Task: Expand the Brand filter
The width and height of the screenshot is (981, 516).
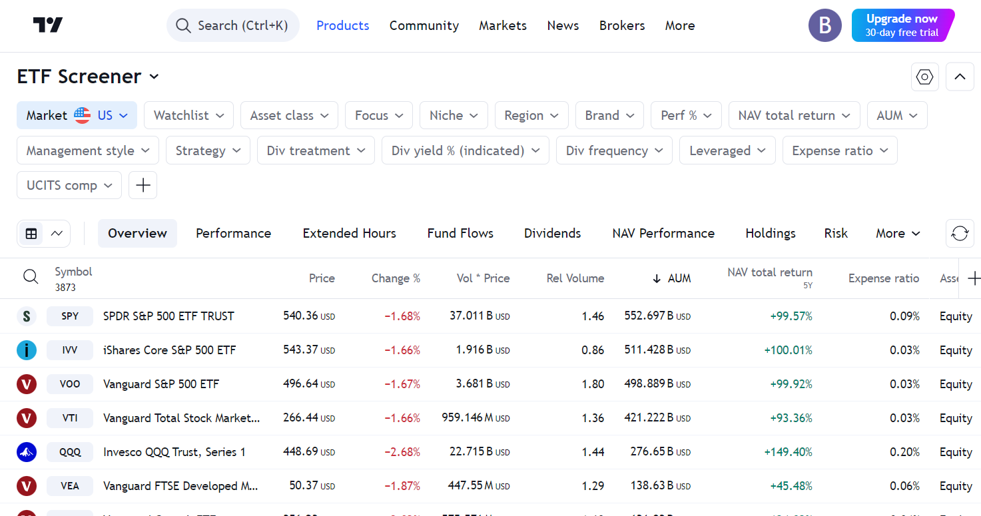Action: (609, 115)
